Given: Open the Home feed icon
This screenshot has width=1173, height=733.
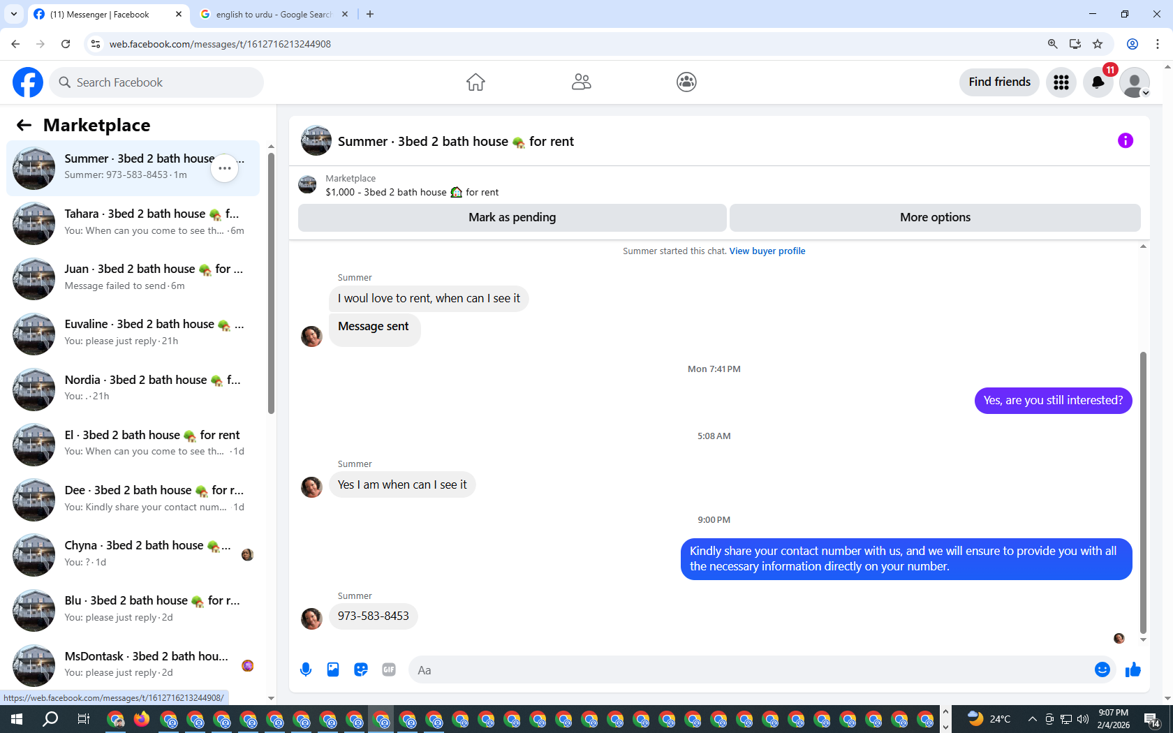Looking at the screenshot, I should tap(475, 82).
